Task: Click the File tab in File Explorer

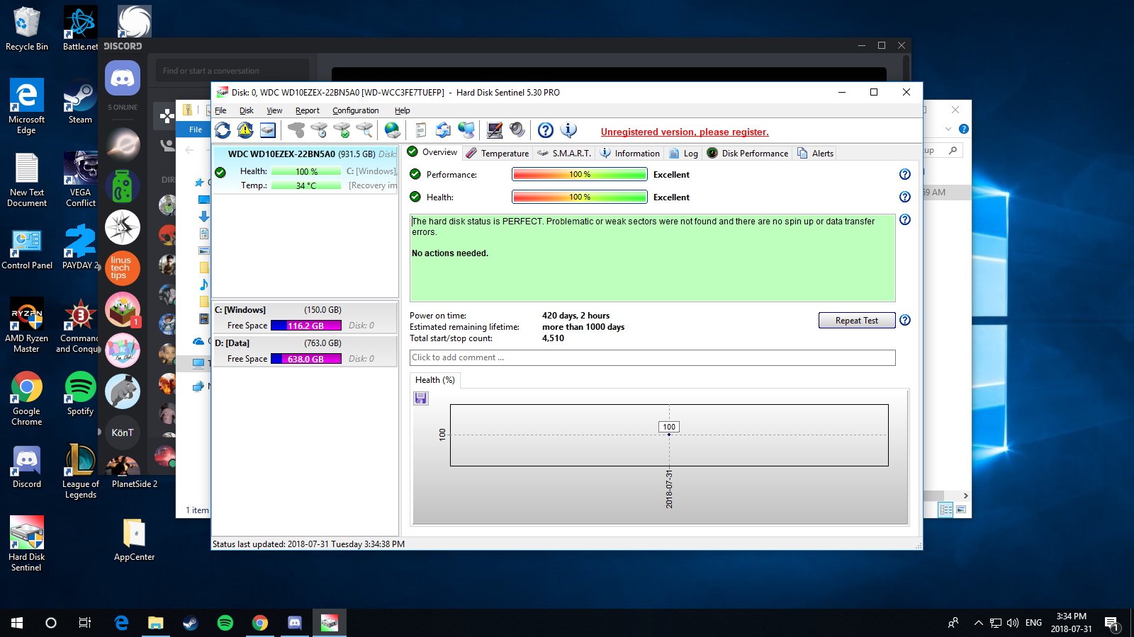Action: pyautogui.click(x=196, y=130)
